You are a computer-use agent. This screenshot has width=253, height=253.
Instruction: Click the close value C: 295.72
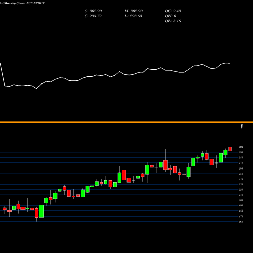click(93, 16)
